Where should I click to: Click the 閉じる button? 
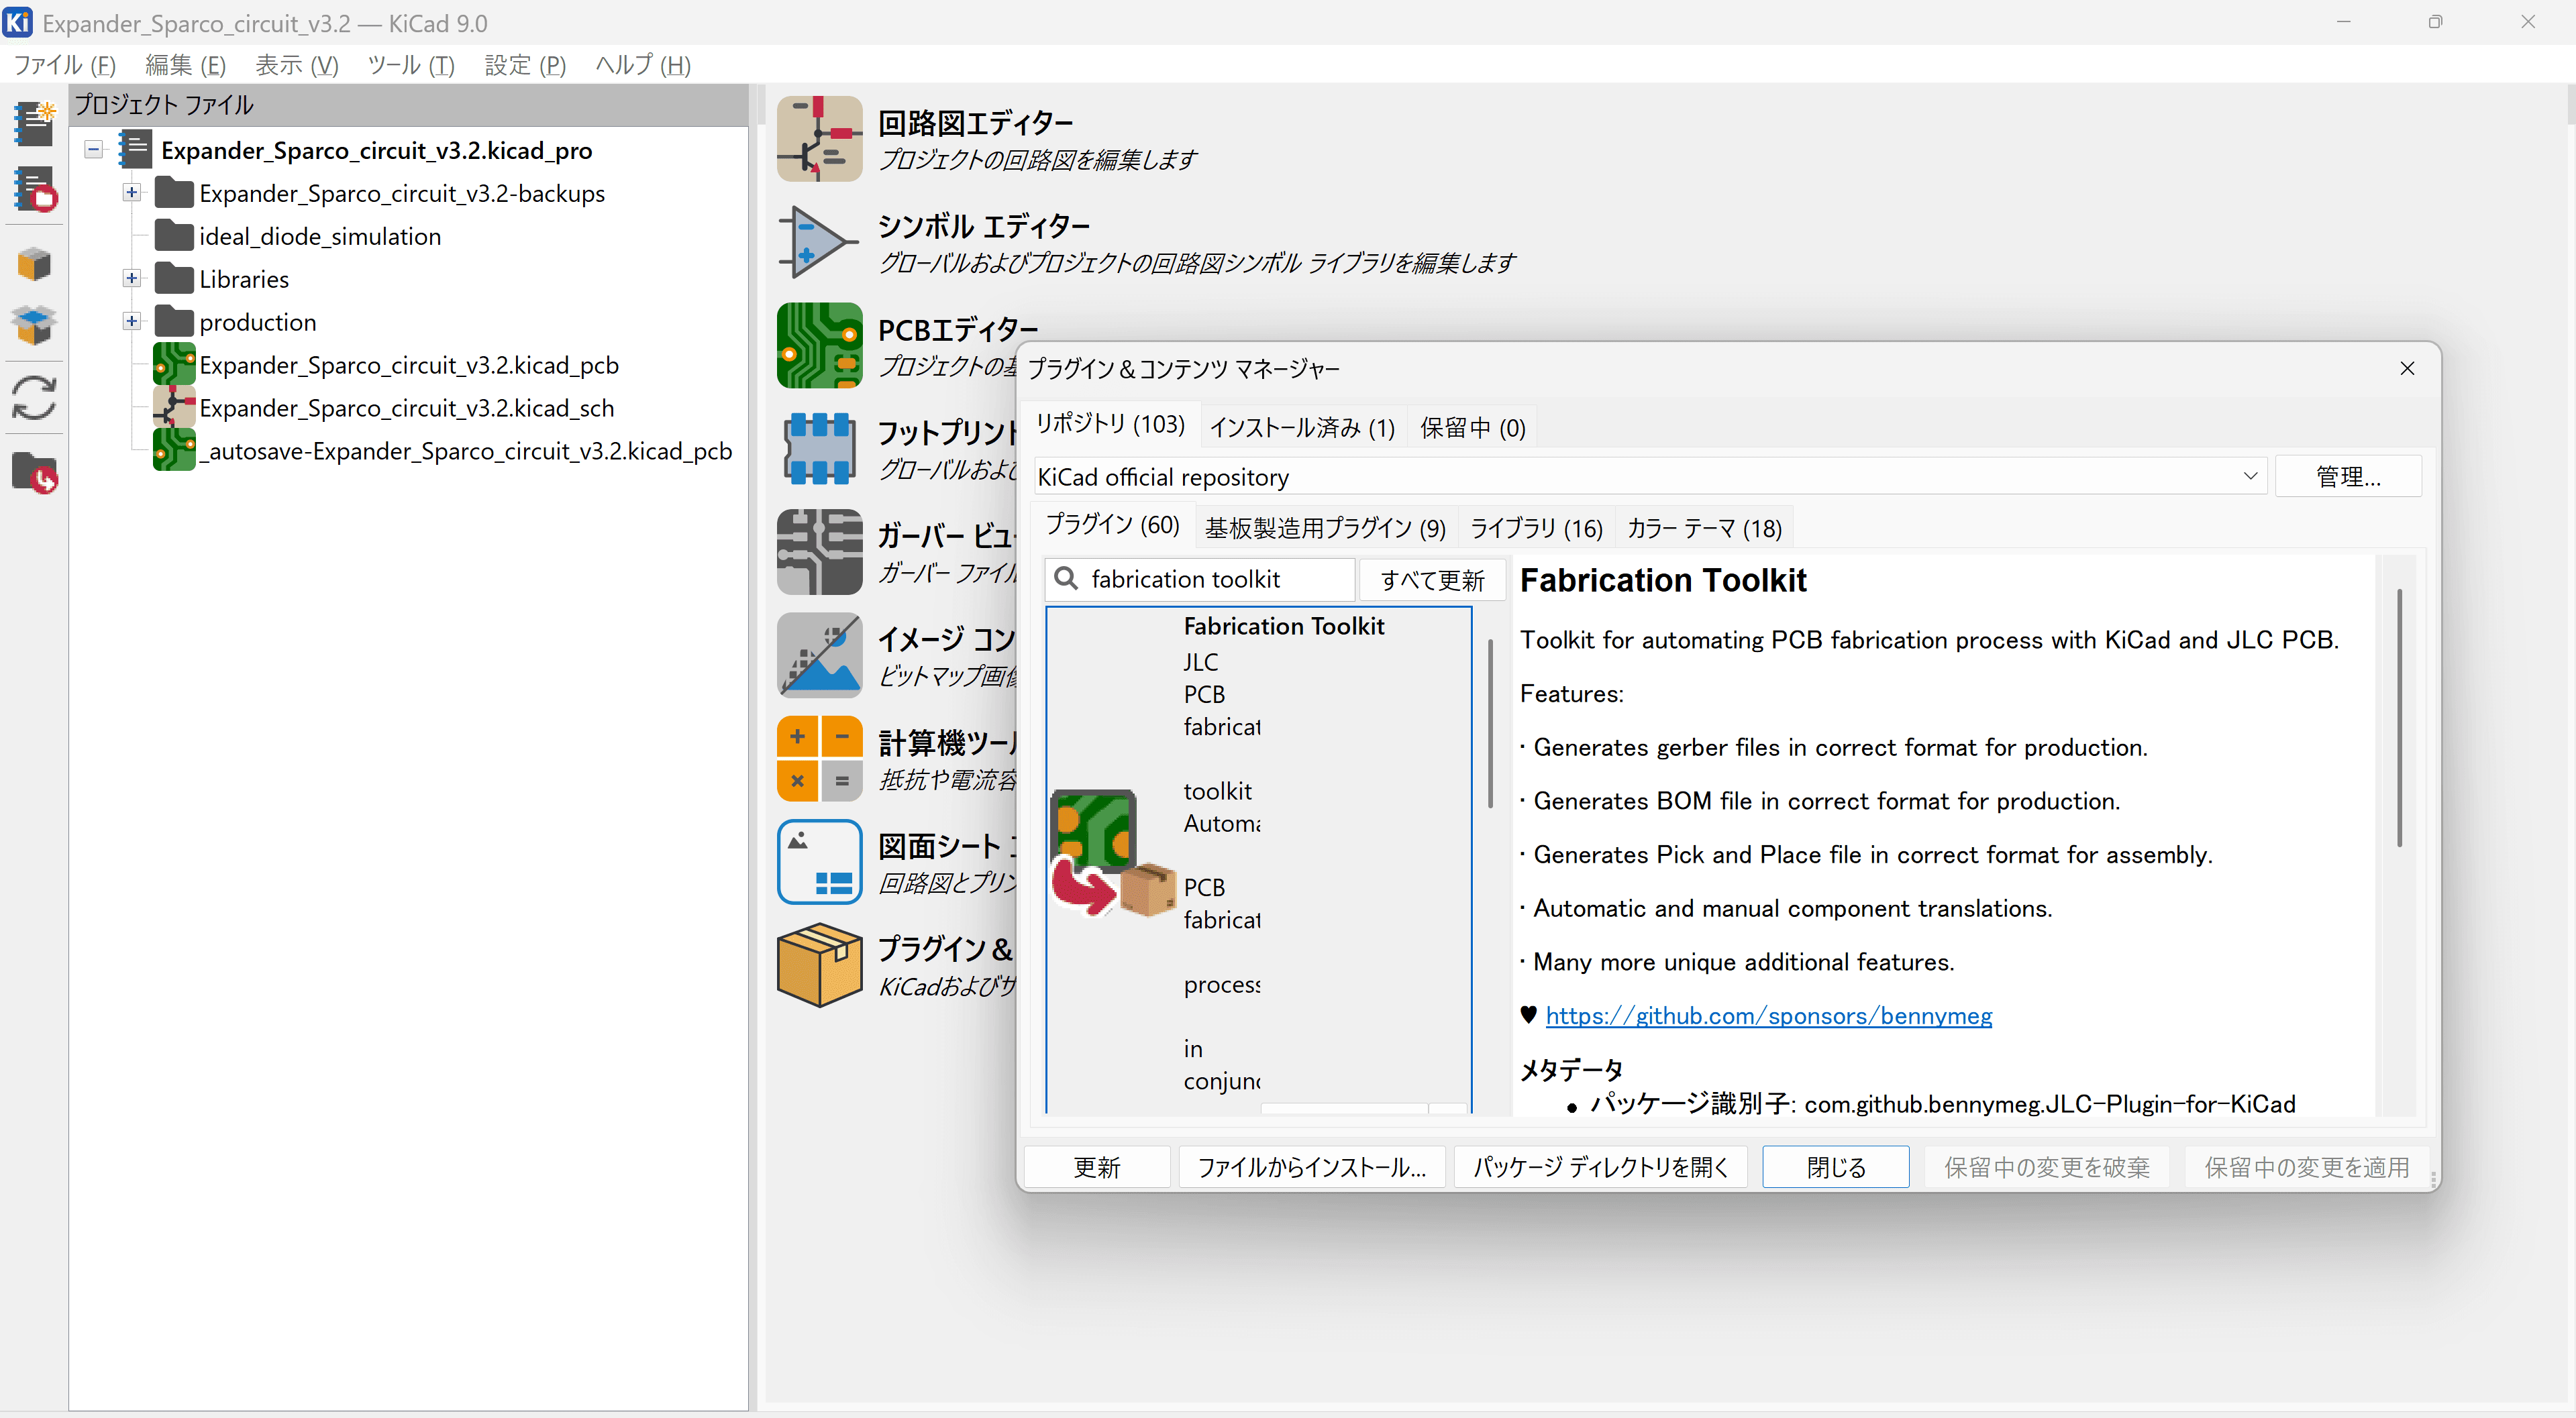tap(1836, 1167)
